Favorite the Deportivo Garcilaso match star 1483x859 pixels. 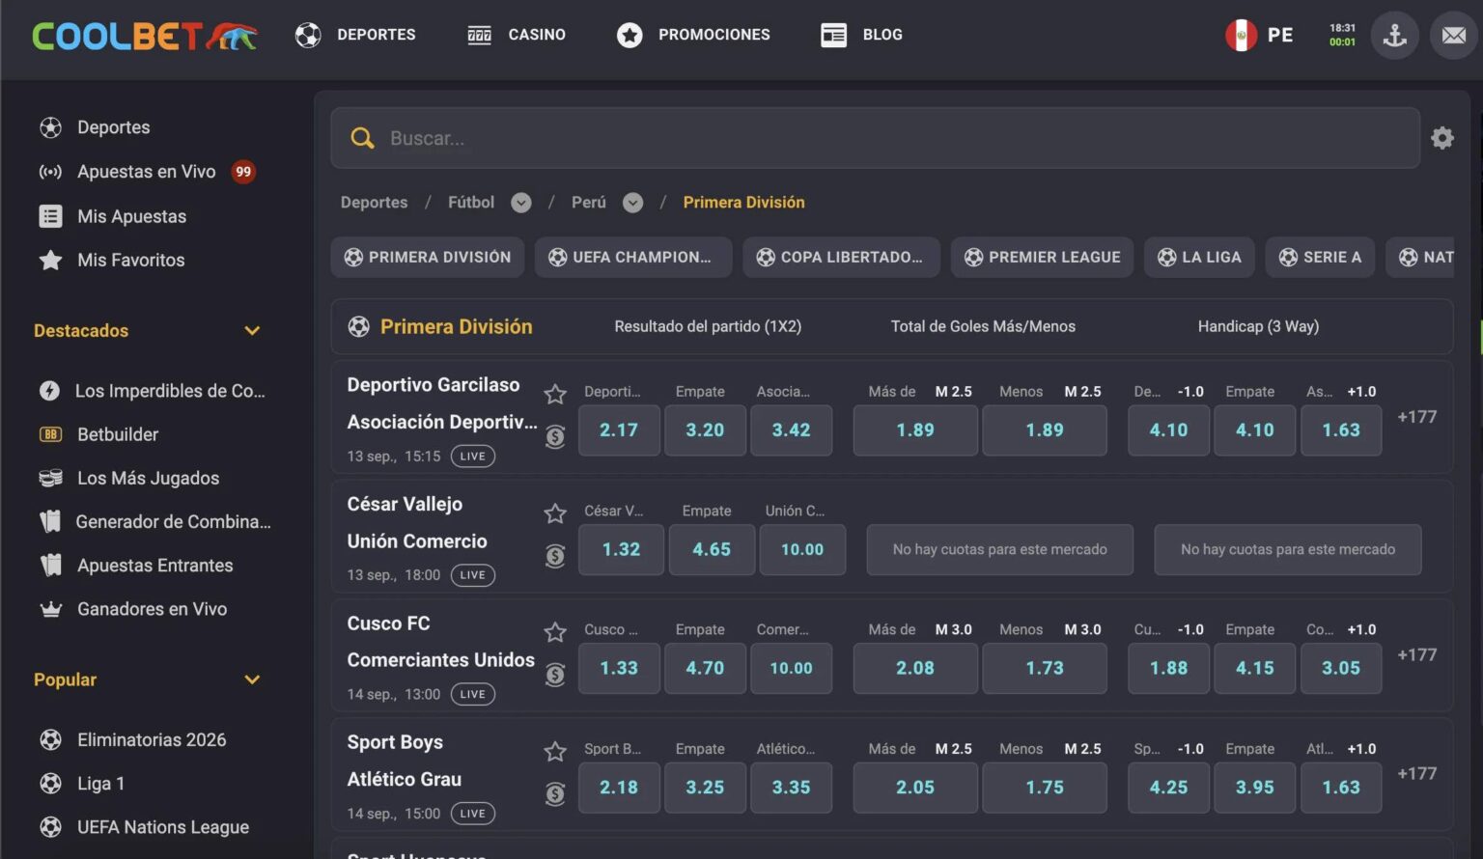555,395
